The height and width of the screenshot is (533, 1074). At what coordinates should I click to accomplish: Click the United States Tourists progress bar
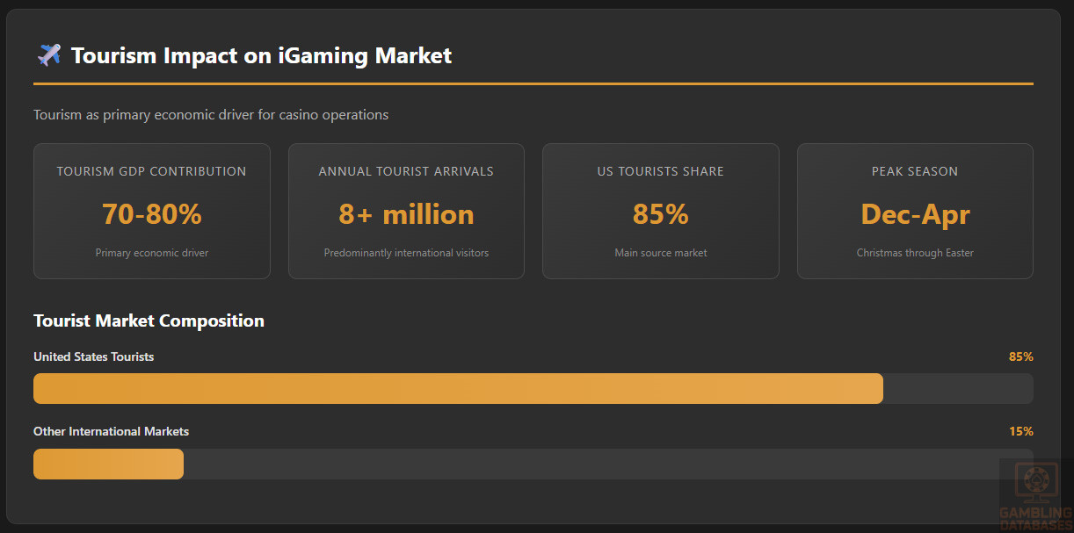tap(458, 388)
